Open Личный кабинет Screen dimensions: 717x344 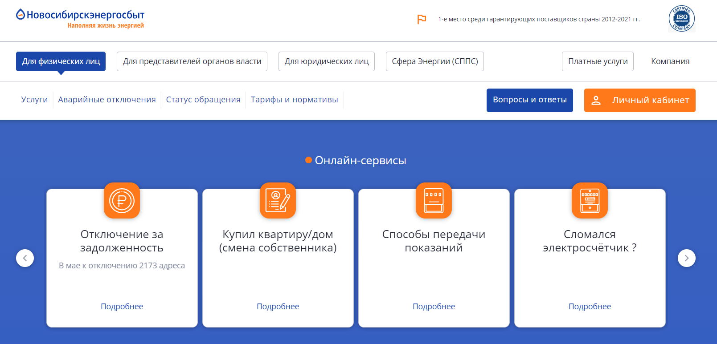640,100
